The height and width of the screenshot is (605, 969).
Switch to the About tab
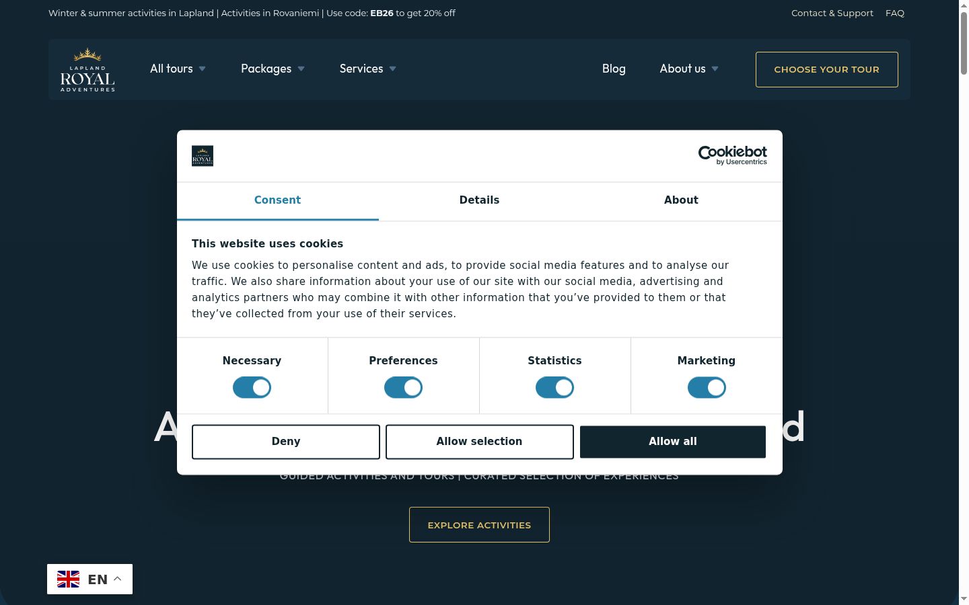coord(681,200)
